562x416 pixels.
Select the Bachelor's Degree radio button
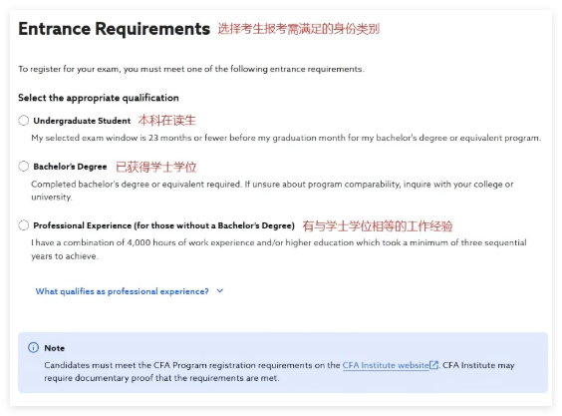[24, 167]
